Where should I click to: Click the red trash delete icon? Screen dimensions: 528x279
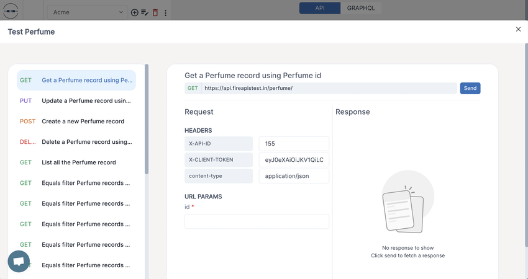tap(155, 12)
